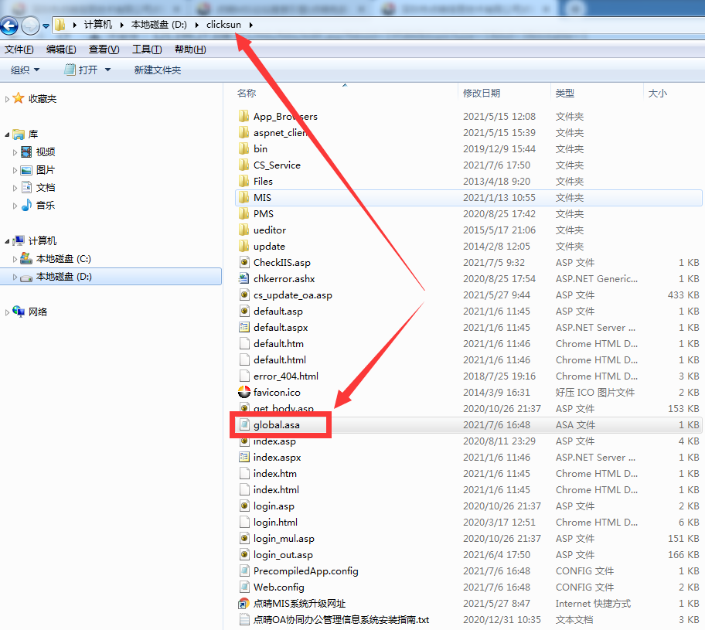Click the 点睛MIS系统升级网址 shortcut icon

click(x=244, y=604)
